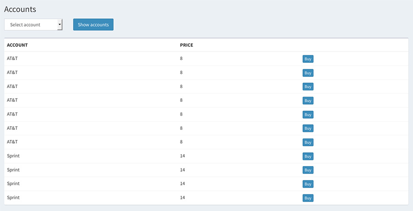The width and height of the screenshot is (413, 211).
Task: Open the Select account dropdown
Action: (33, 25)
